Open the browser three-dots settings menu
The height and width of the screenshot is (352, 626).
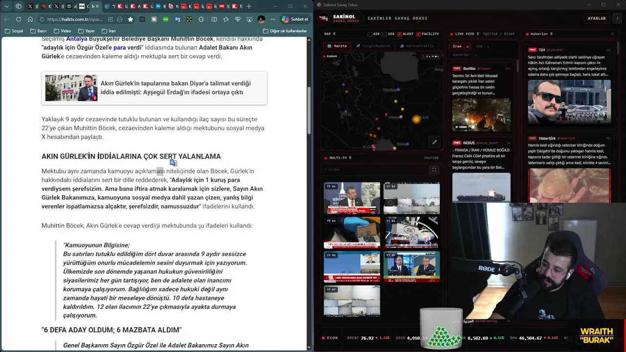[273, 19]
